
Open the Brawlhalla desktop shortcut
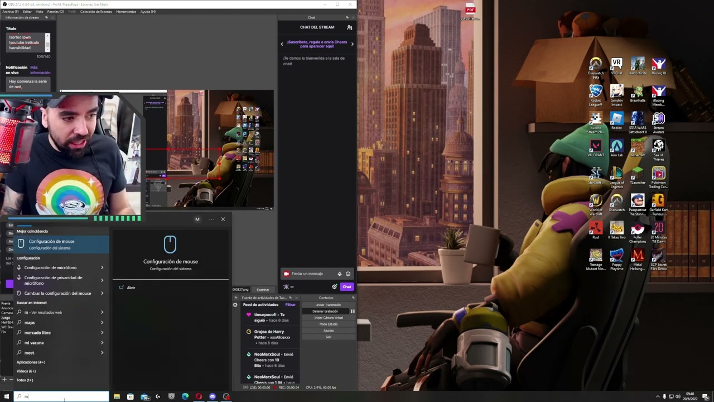pyautogui.click(x=638, y=93)
